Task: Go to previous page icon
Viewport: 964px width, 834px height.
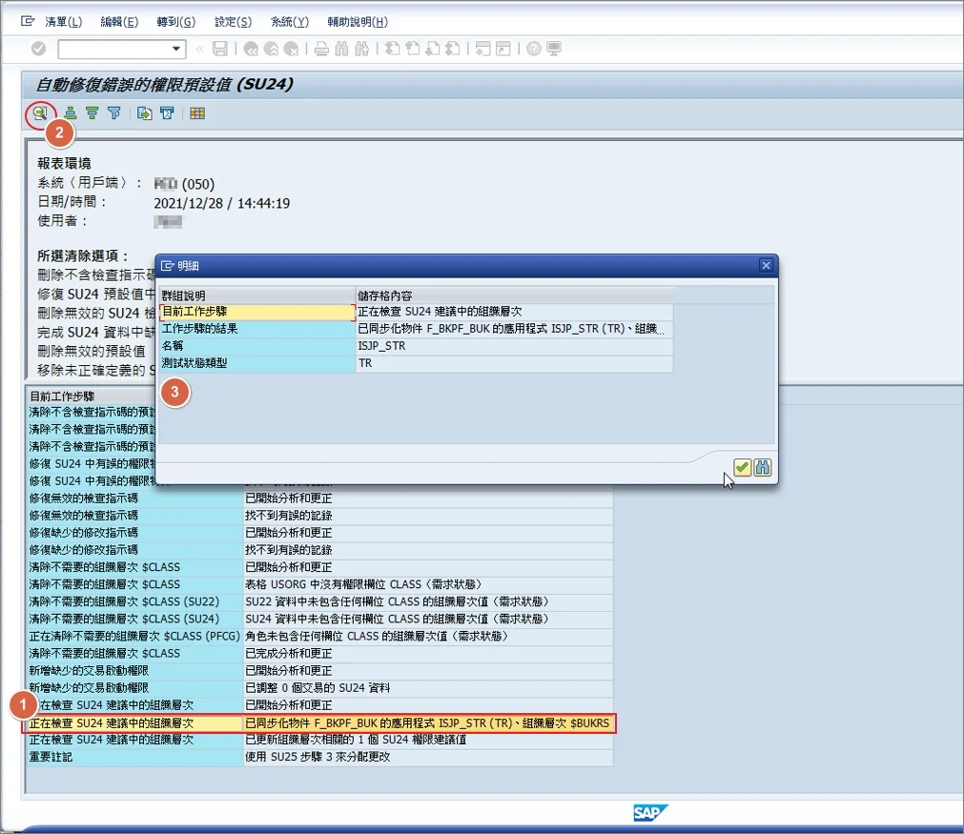Action: coord(413,49)
